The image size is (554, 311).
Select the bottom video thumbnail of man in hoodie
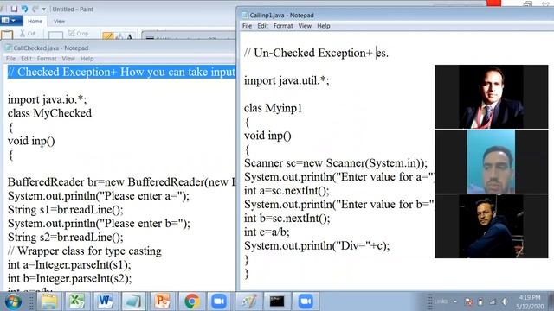(492, 226)
